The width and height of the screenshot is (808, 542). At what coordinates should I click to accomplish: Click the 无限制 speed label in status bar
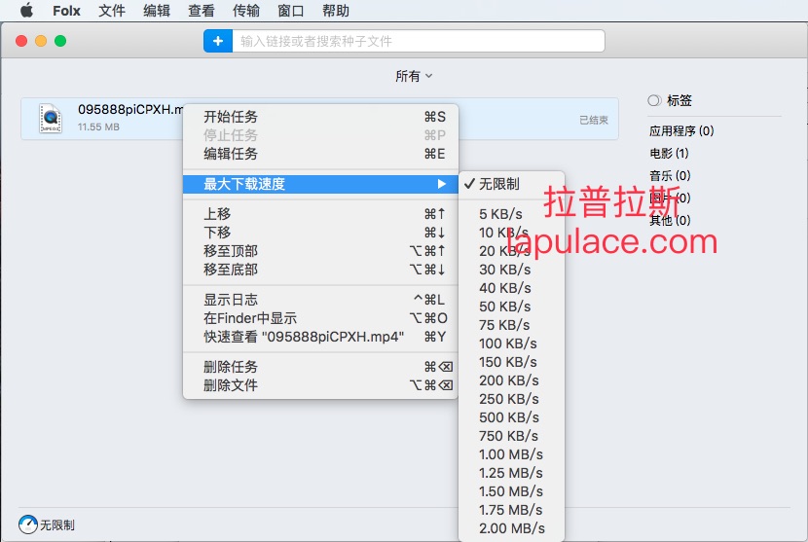(x=57, y=525)
